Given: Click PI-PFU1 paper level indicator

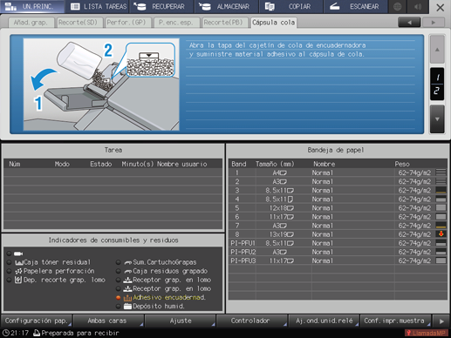Looking at the screenshot, I should [441, 243].
